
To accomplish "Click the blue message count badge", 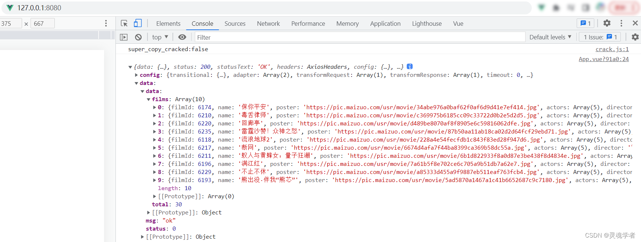I will pyautogui.click(x=585, y=23).
